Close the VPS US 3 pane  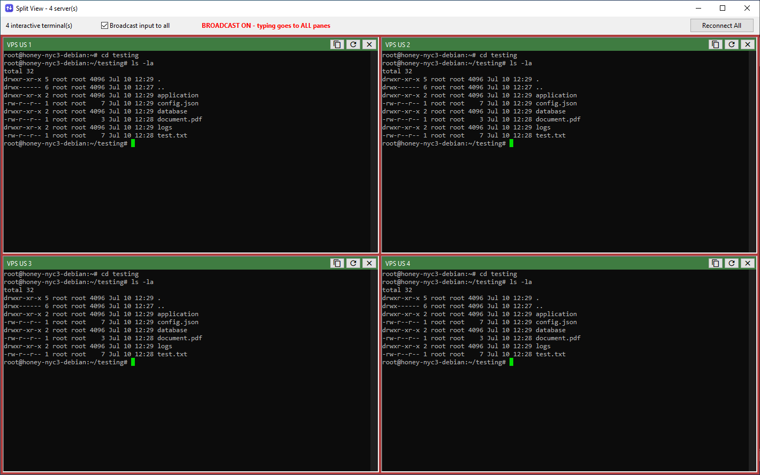pyautogui.click(x=369, y=263)
